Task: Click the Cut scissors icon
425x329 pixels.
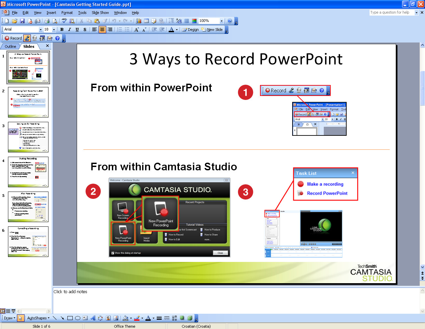Action: [81, 21]
